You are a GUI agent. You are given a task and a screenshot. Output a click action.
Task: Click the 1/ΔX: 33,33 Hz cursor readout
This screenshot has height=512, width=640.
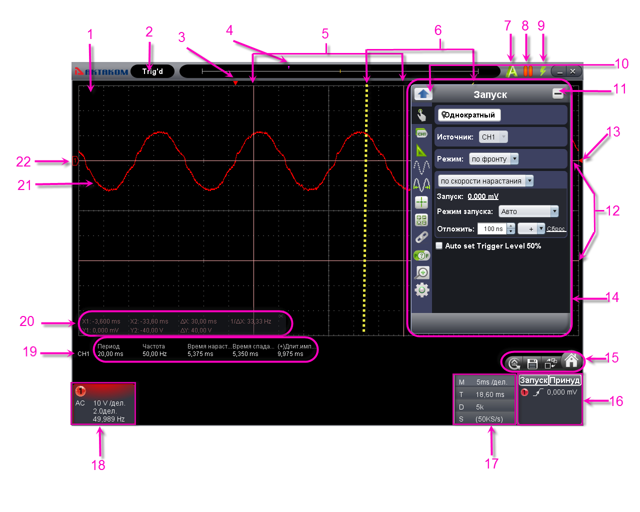tap(250, 321)
